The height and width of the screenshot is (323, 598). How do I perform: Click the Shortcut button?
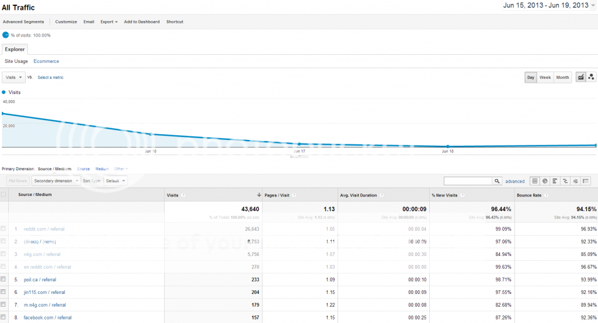click(x=175, y=22)
